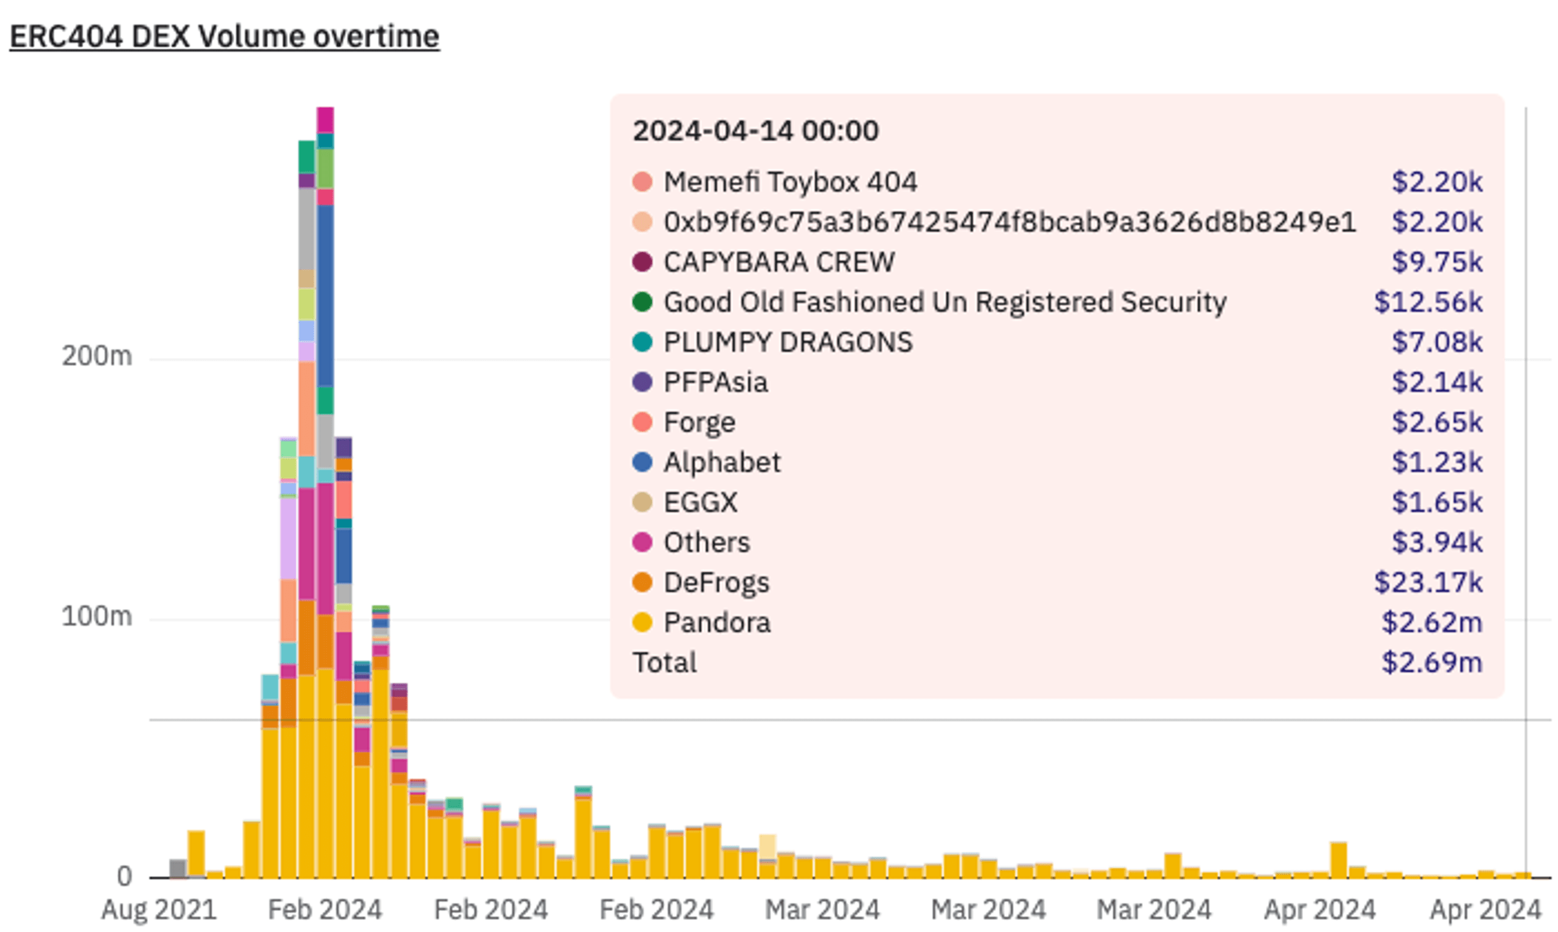Click the 200m y-axis label
This screenshot has height=932, width=1558.
pos(97,356)
